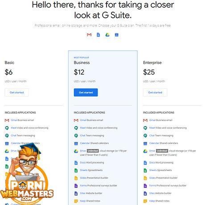This screenshot has height=205, width=205.
Task: Click the Calendar icon below the headline
Action: pos(117,35)
